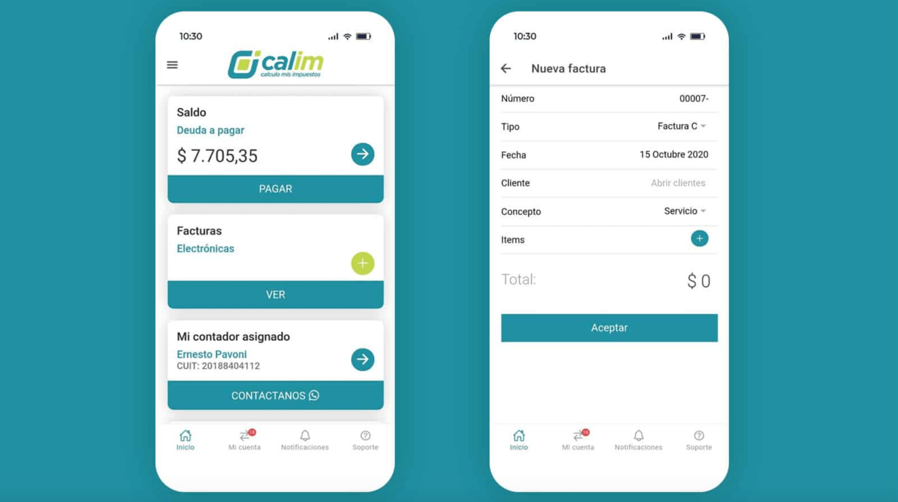This screenshot has width=898, height=502.
Task: Tap the arrow button on Mi contador card
Action: pos(363,360)
